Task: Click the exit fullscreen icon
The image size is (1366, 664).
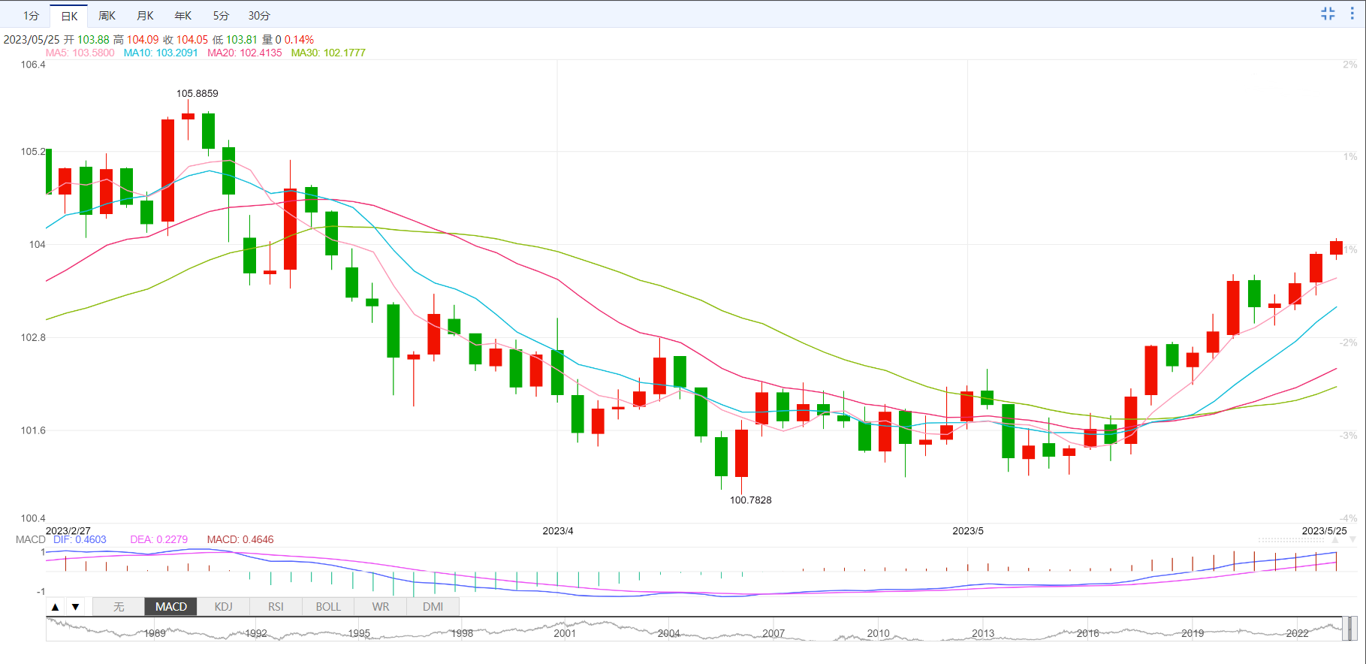Action: pos(1328,14)
